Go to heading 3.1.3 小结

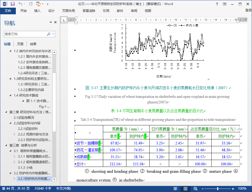25,167
